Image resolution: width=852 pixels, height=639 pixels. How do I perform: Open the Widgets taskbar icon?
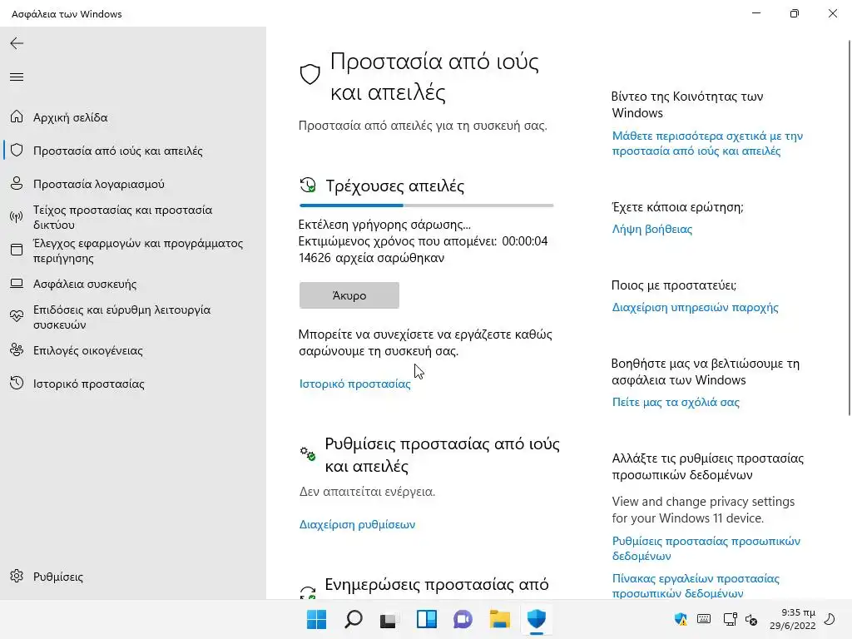pos(427,619)
